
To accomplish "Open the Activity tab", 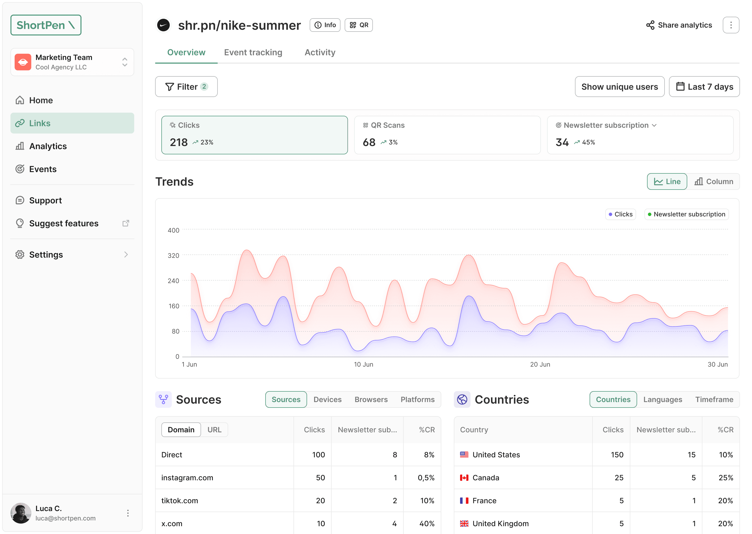I will pyautogui.click(x=320, y=52).
